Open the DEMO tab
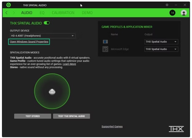The image size is (192, 138). (87, 13)
